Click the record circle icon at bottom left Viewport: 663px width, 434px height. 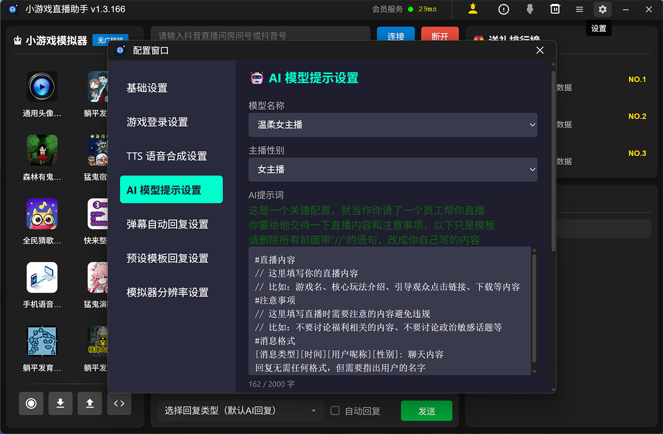31,403
